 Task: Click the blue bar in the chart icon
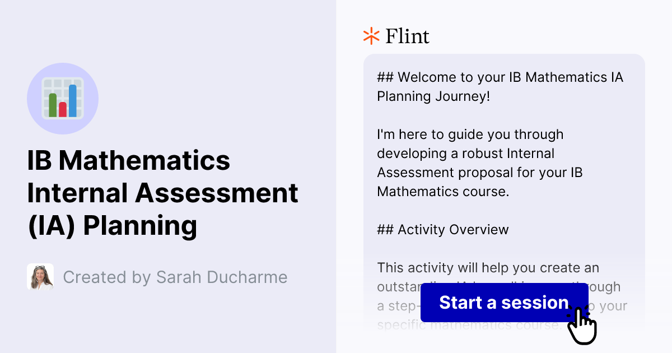point(74,101)
